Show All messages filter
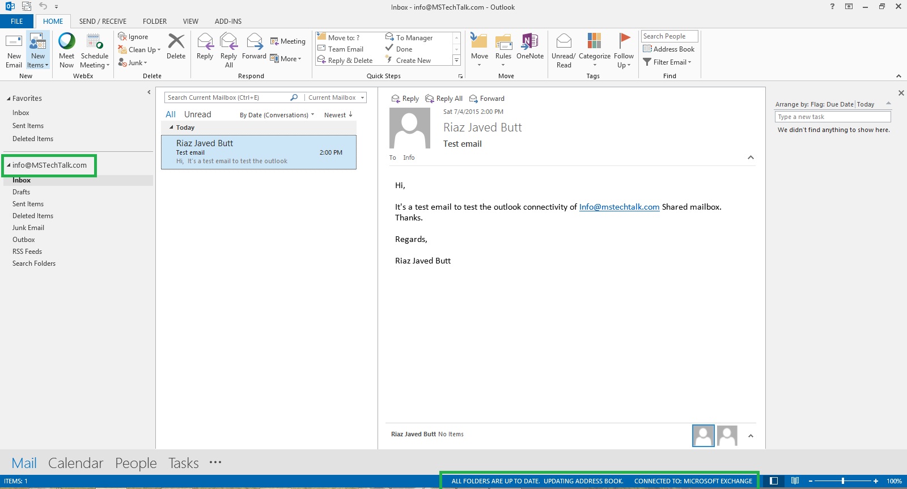 point(171,114)
